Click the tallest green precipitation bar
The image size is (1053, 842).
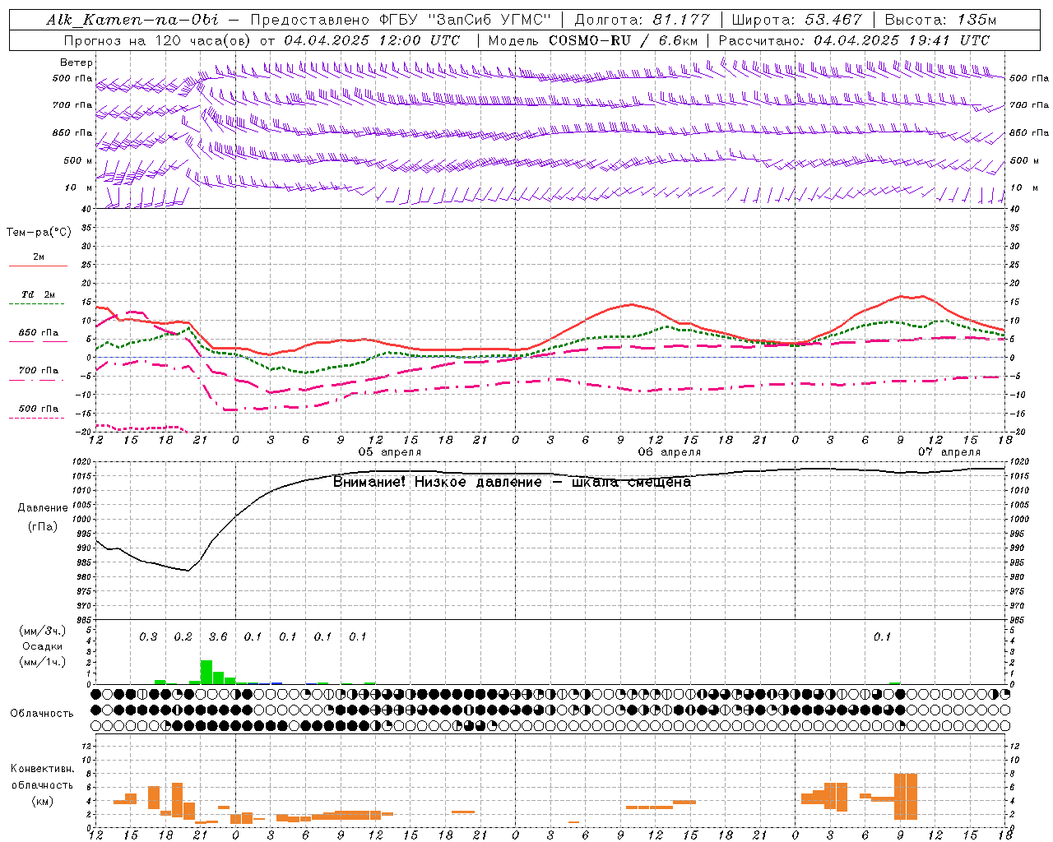206,673
